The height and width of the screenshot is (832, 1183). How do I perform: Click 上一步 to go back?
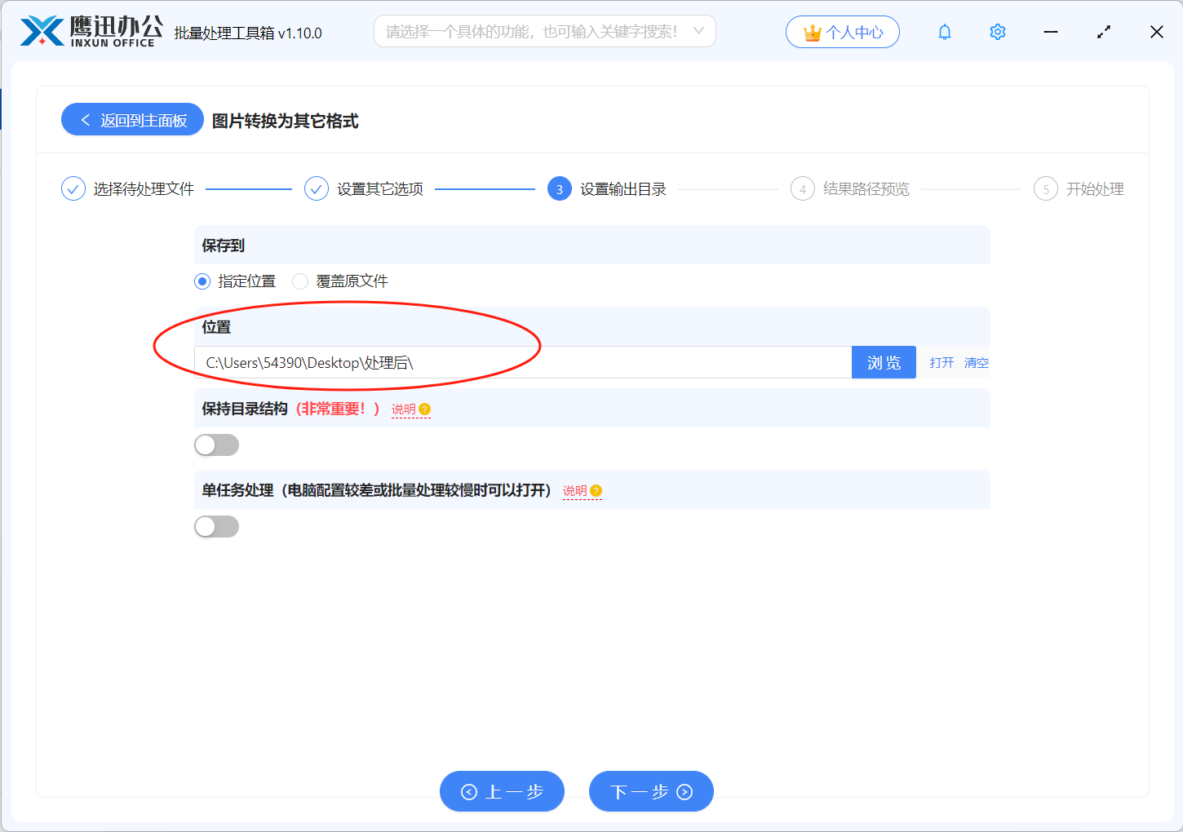[502, 791]
